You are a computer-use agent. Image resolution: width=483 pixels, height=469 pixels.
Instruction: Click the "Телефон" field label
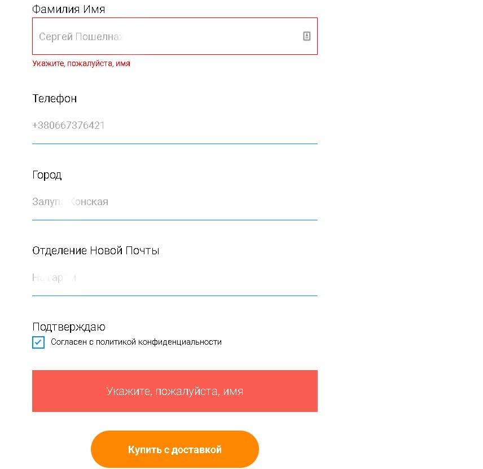point(55,98)
